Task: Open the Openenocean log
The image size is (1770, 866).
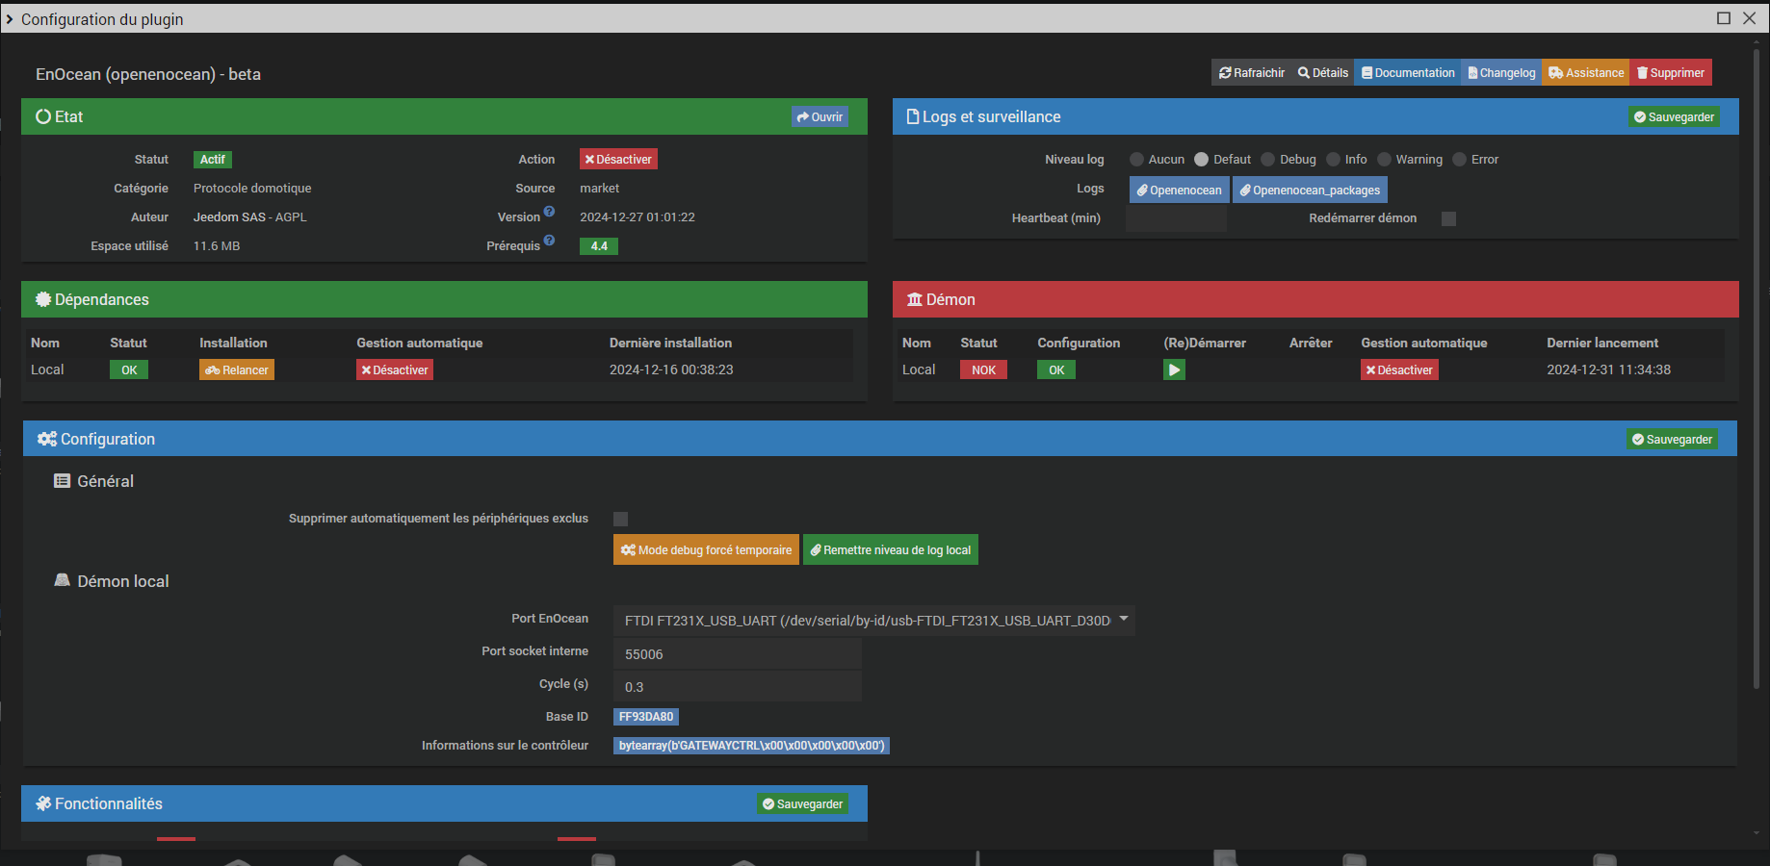Action: (x=1179, y=191)
